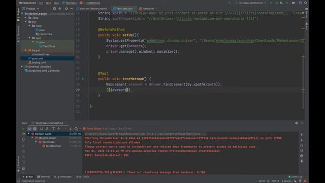Viewport: 325px width, 183px height.
Task: Expand the .idea folder in the project tree
Action: [x=26, y=18]
